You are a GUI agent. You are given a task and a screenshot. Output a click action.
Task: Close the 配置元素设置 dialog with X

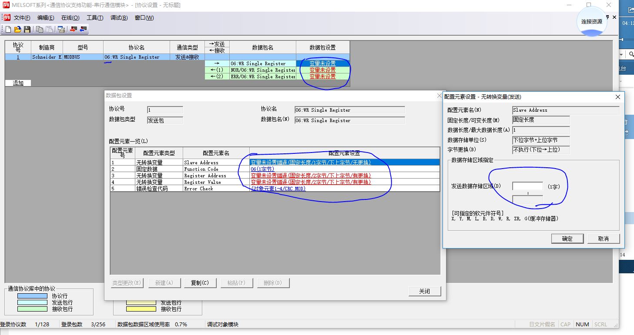[x=617, y=97]
